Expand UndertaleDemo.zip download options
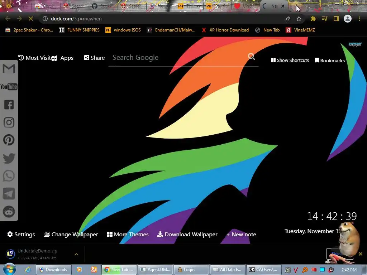 (x=76, y=254)
